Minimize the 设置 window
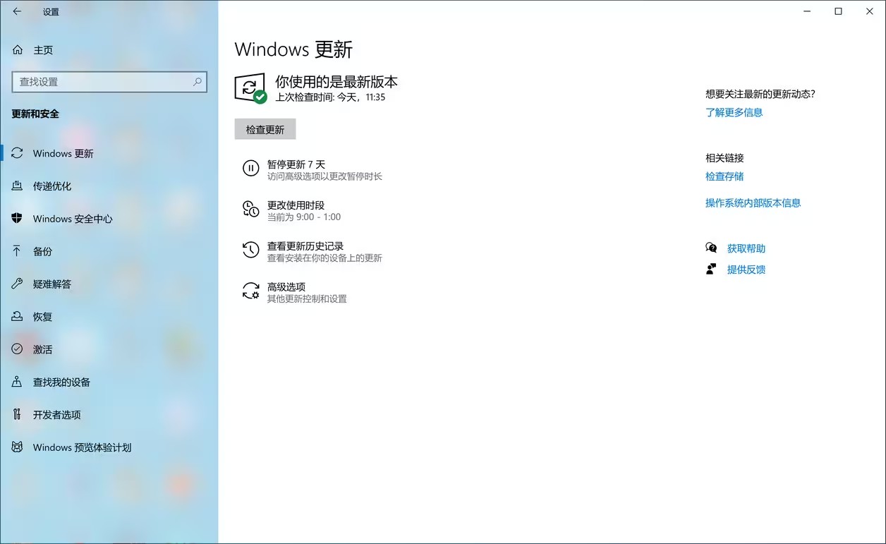 tap(806, 11)
